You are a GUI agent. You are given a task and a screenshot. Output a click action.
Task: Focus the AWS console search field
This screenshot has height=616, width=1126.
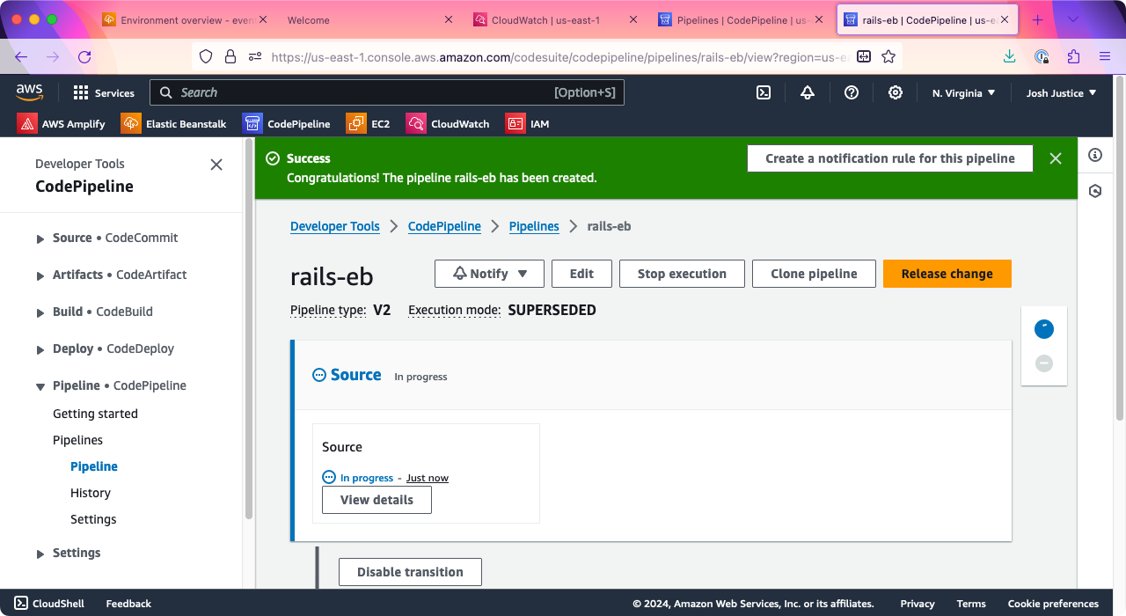[387, 92]
